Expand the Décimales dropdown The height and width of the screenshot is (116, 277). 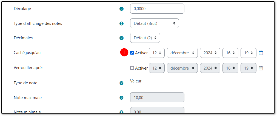(145, 38)
